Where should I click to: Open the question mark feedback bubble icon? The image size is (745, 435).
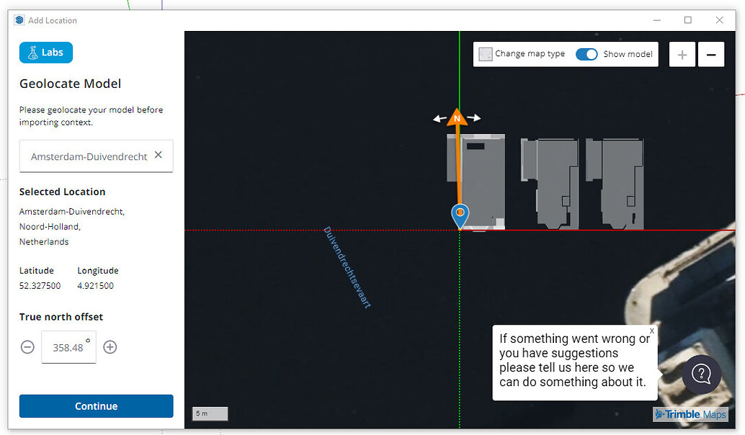pyautogui.click(x=701, y=374)
